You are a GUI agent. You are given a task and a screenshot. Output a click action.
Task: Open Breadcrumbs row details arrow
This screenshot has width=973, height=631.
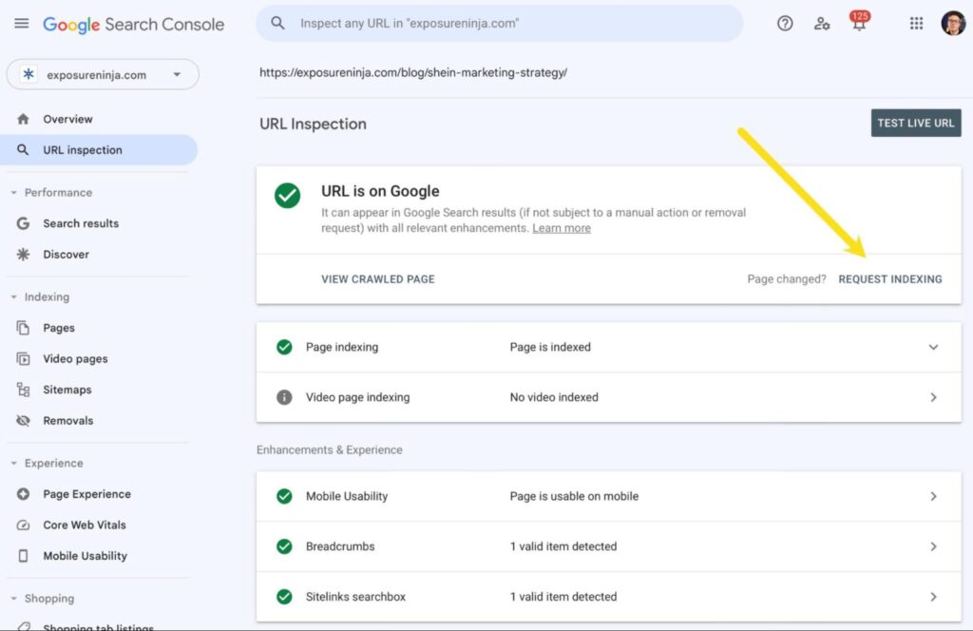(x=933, y=546)
